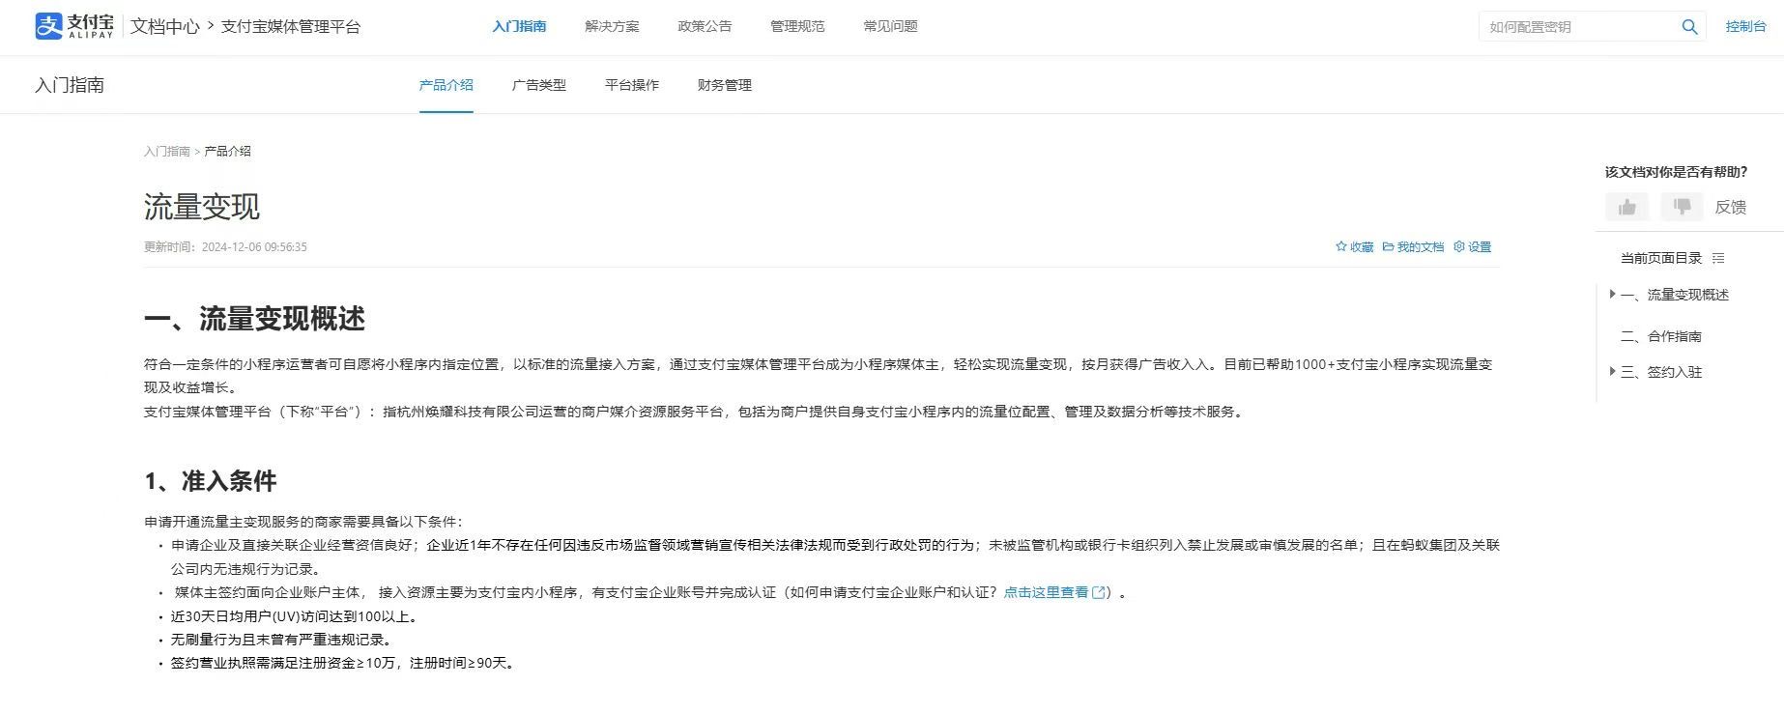Image resolution: width=1784 pixels, height=713 pixels.
Task: Click the 当前页面目录 label
Action: [1661, 258]
